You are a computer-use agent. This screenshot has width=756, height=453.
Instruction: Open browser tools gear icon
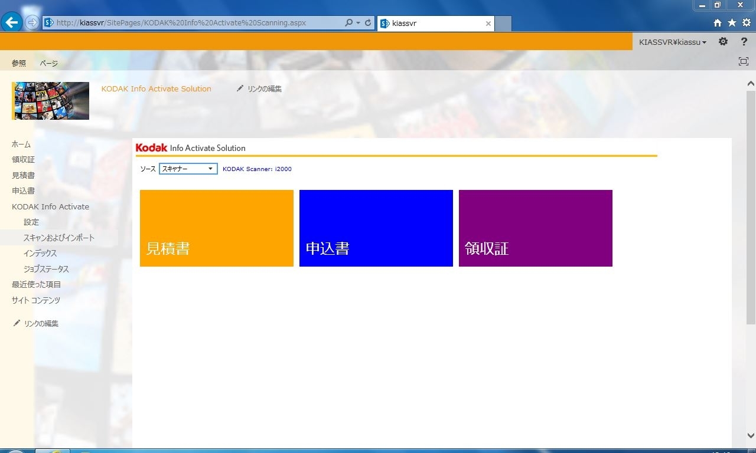pyautogui.click(x=747, y=22)
